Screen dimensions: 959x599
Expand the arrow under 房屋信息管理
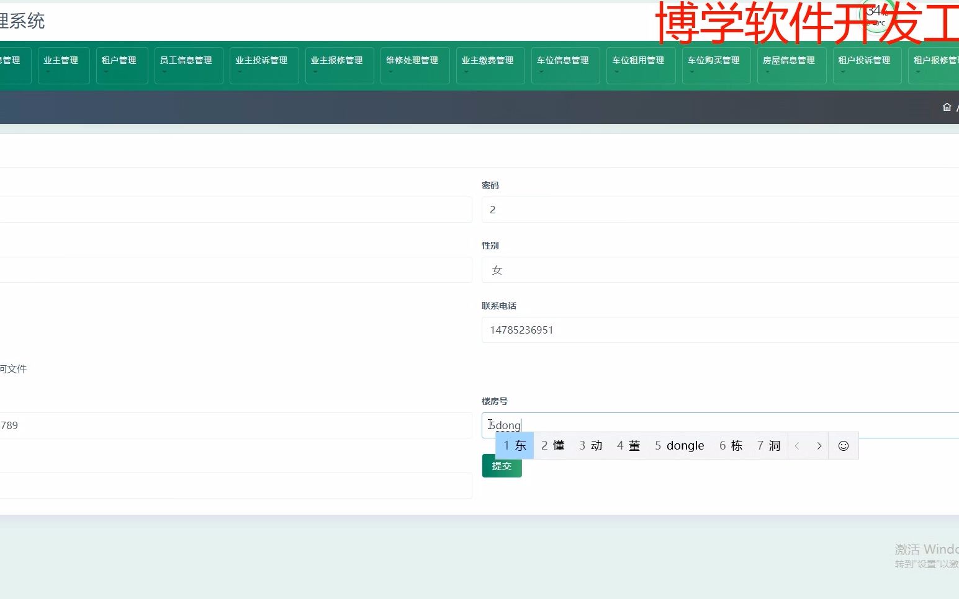[x=767, y=72]
